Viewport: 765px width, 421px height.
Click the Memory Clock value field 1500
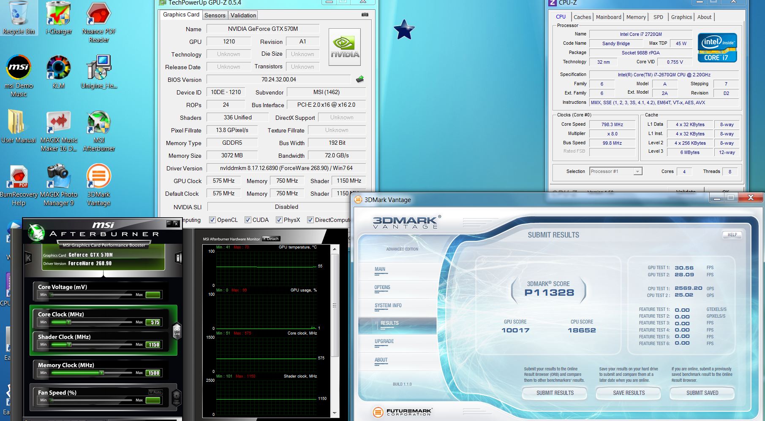coord(153,372)
